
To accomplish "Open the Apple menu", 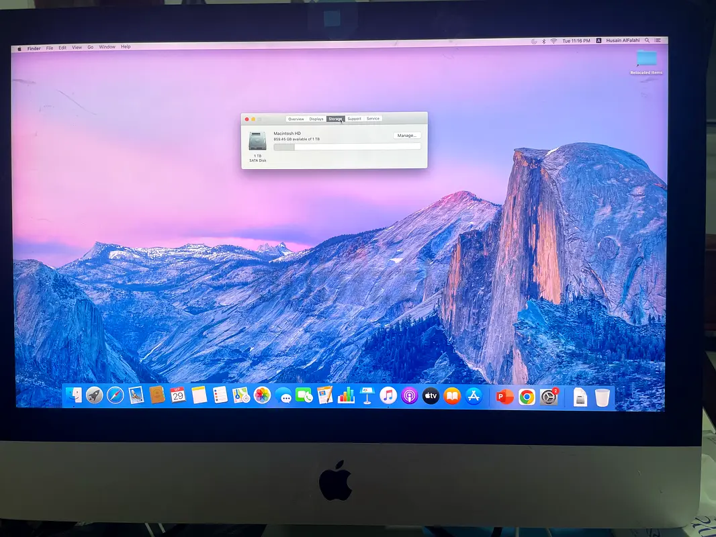I will tap(19, 48).
